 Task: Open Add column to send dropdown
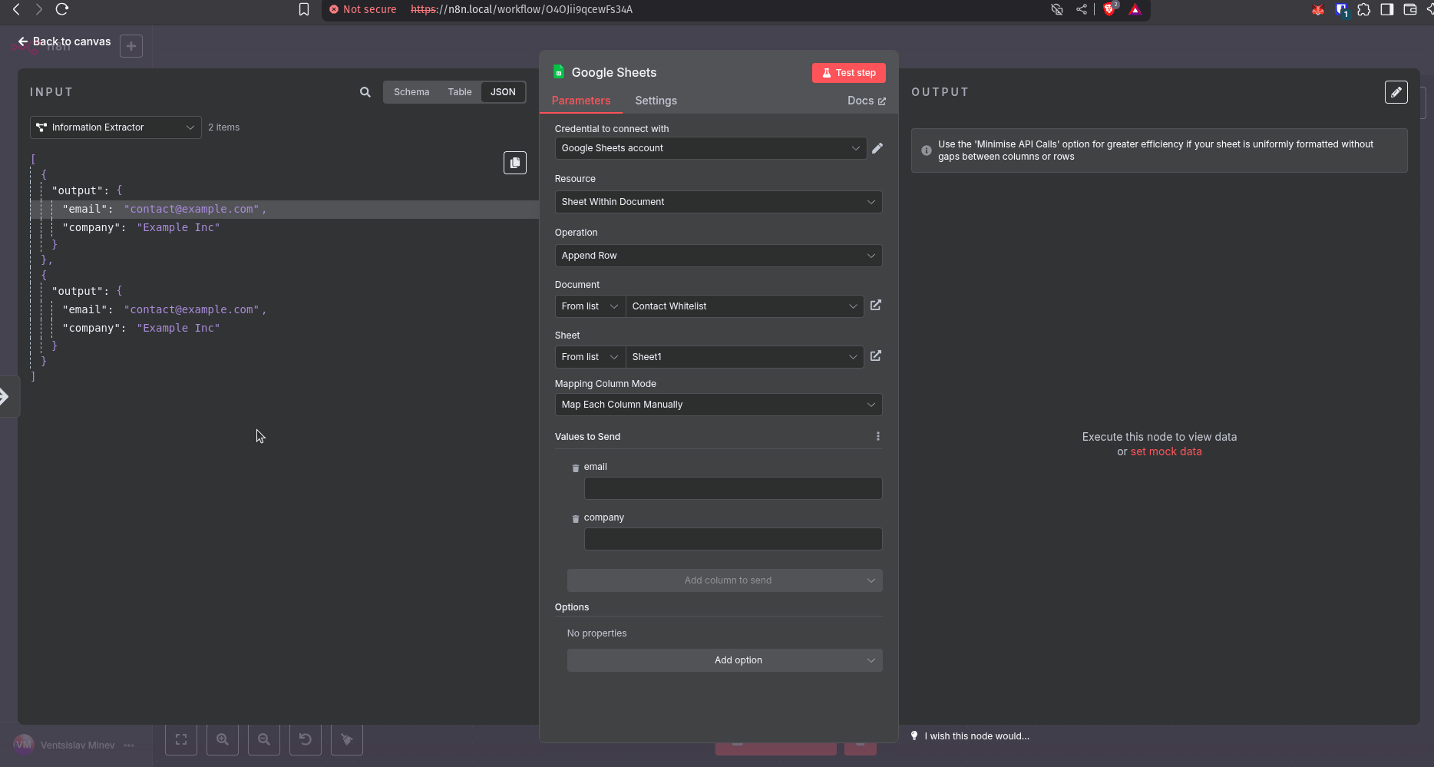point(725,580)
